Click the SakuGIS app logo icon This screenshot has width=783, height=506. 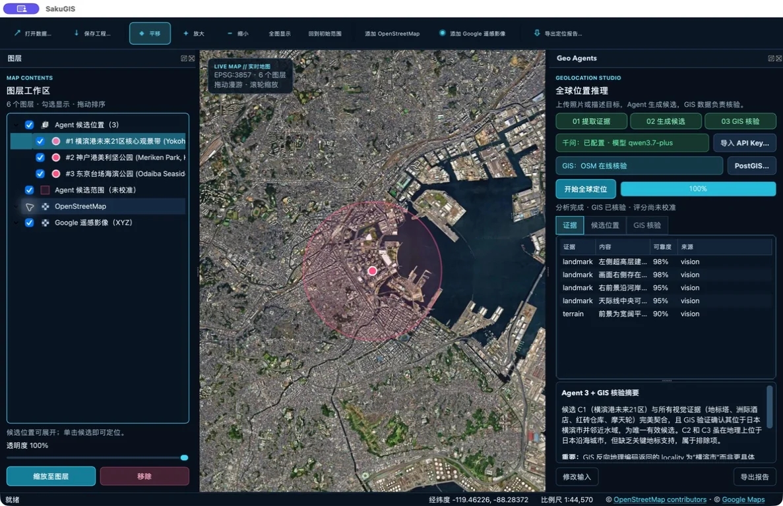click(x=21, y=9)
